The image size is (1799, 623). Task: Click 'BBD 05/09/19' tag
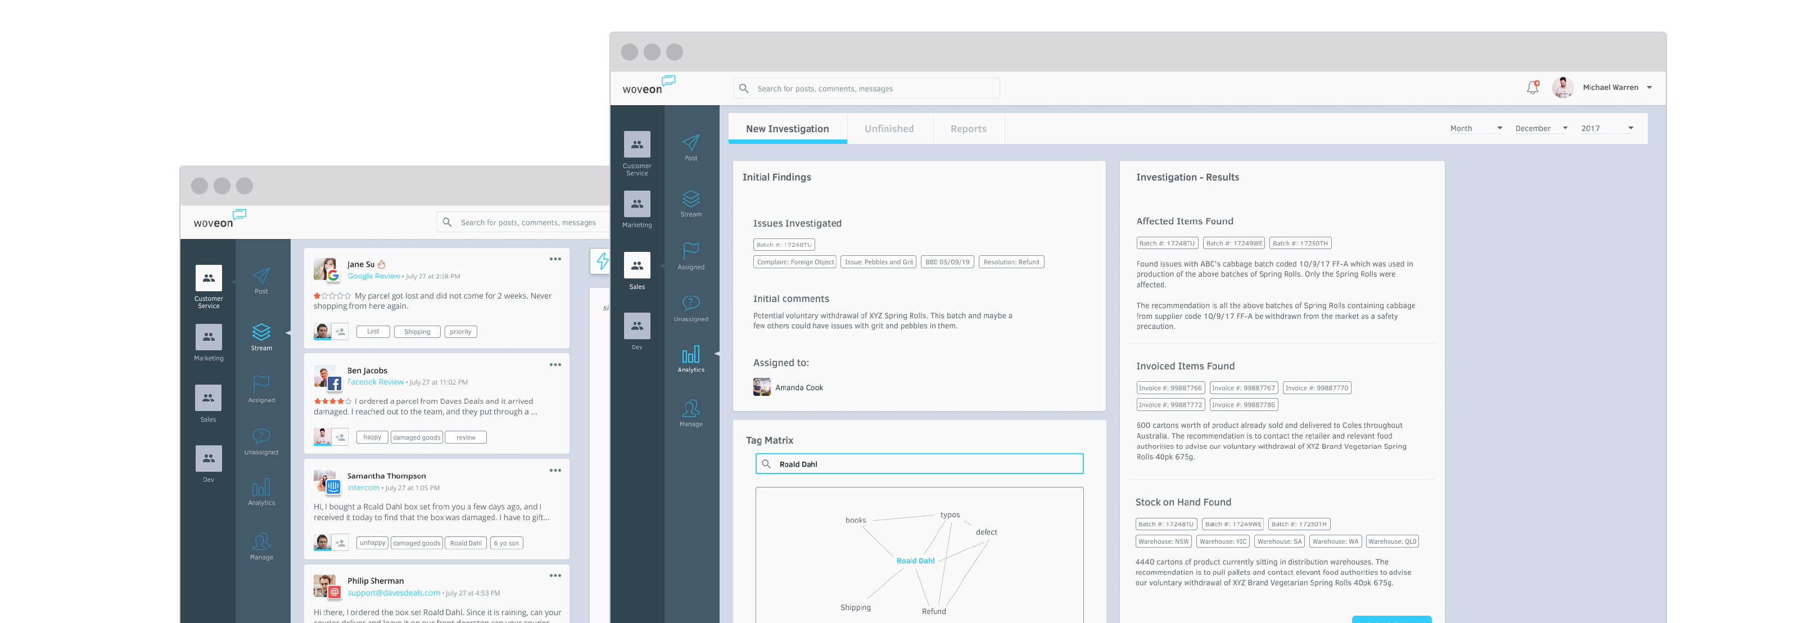[947, 262]
